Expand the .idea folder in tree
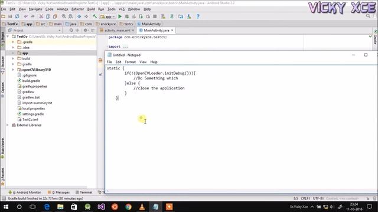This screenshot has width=378, height=212. click(x=13, y=48)
